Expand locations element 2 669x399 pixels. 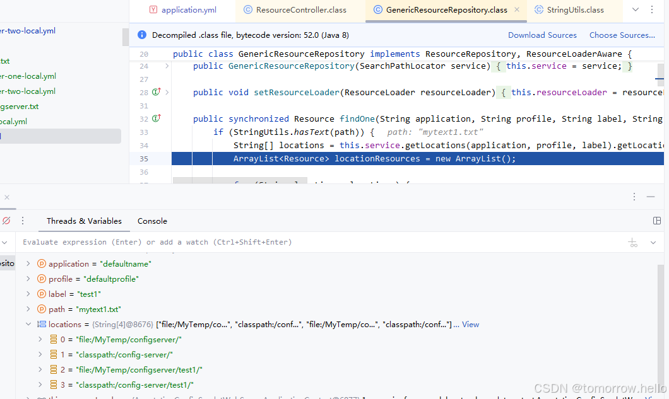40,369
